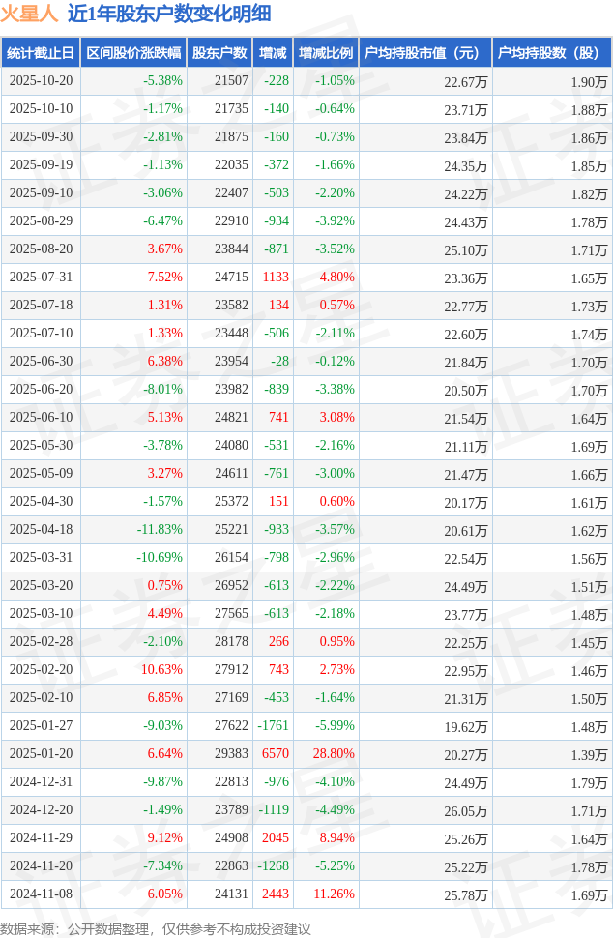Click the 近1年股东户数变化明细 title text
This screenshot has height=938, width=613.
coord(169,14)
